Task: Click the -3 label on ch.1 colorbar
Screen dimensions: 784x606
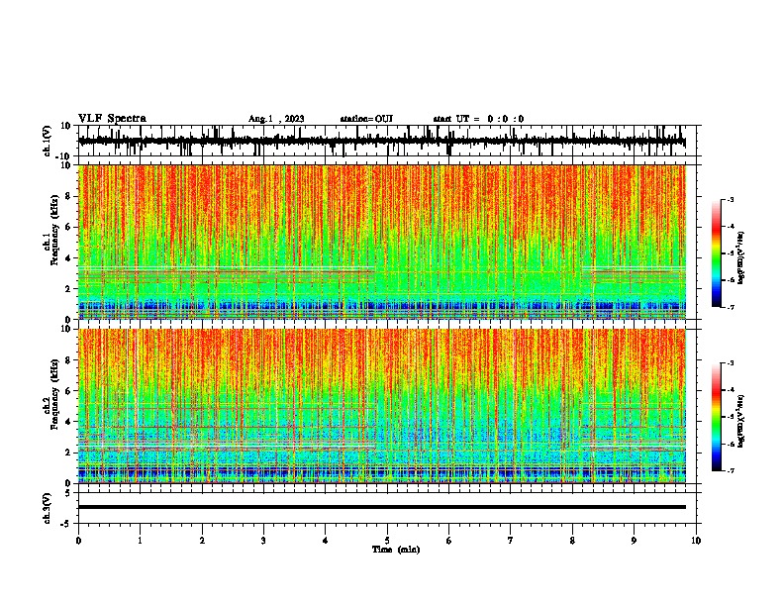Action: 730,199
